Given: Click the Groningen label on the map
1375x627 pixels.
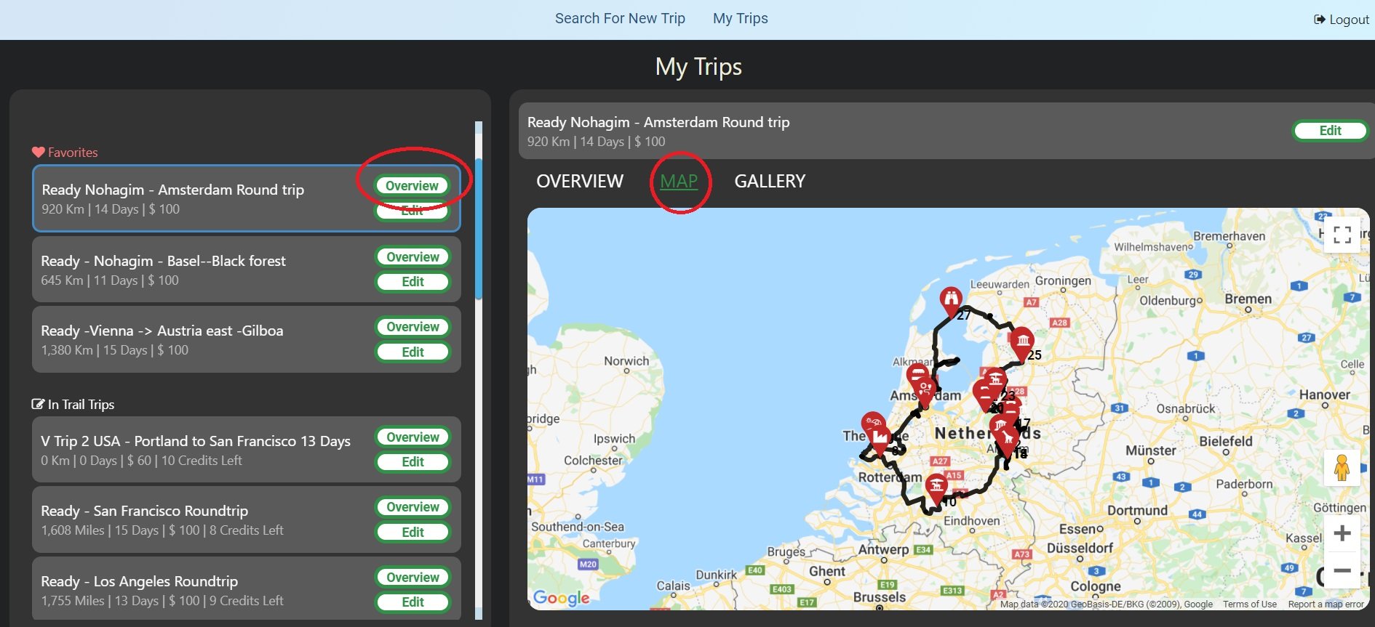Looking at the screenshot, I should click(x=1063, y=280).
